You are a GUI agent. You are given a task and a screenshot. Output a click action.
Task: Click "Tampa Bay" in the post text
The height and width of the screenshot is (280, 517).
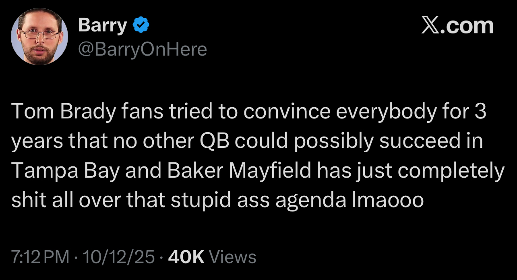coord(65,172)
